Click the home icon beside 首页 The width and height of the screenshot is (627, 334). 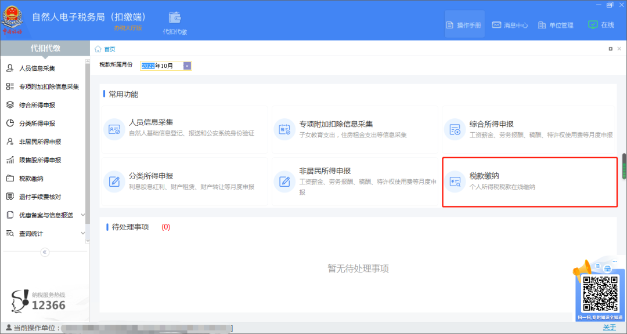pos(98,49)
